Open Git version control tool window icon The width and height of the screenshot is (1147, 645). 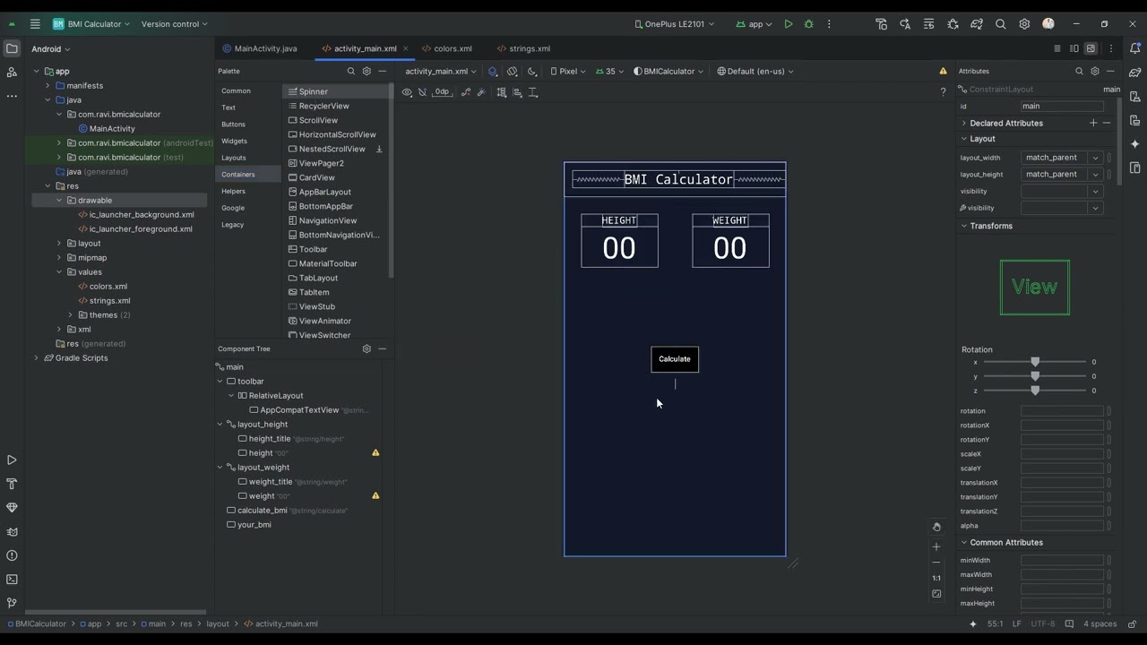pos(12,603)
